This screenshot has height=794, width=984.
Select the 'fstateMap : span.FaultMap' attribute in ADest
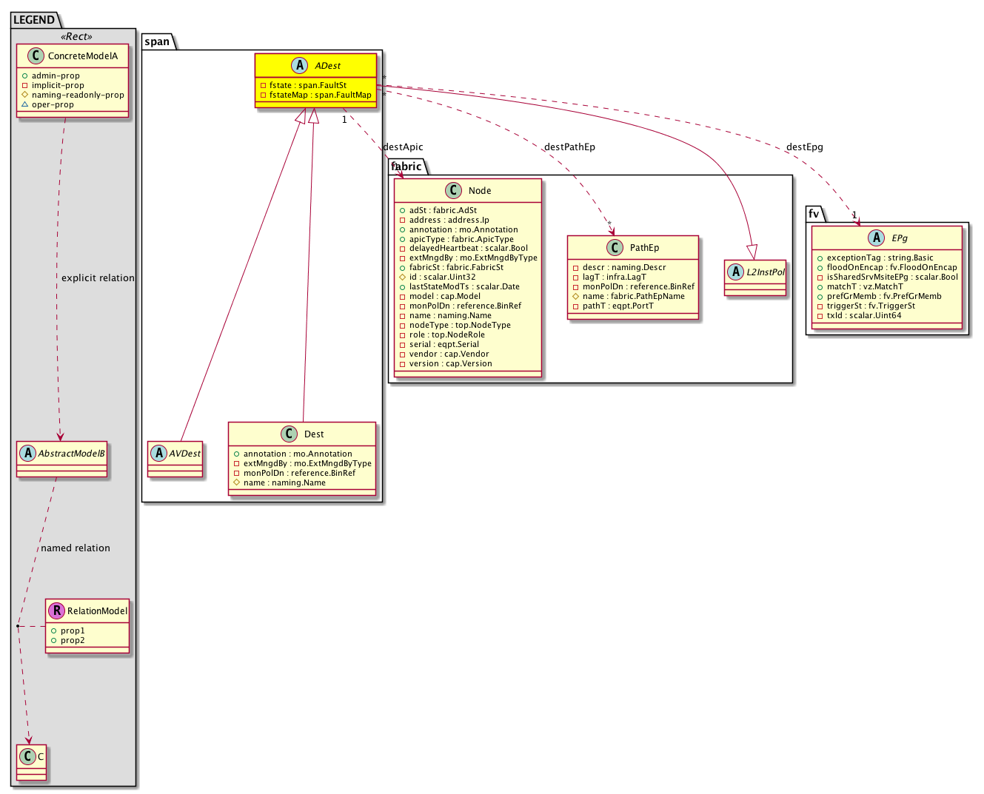pos(320,95)
